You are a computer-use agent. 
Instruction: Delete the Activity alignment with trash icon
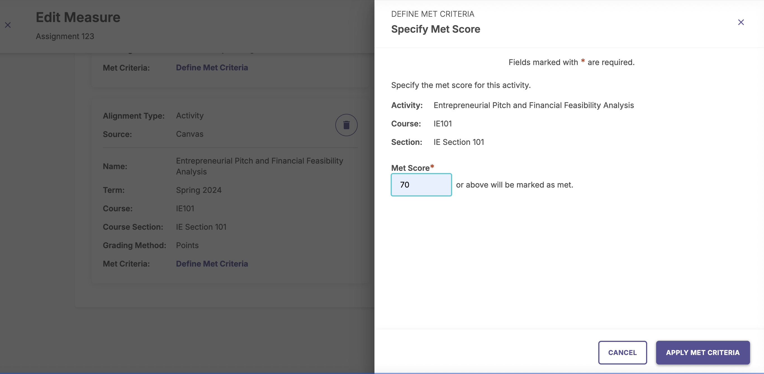pos(346,125)
